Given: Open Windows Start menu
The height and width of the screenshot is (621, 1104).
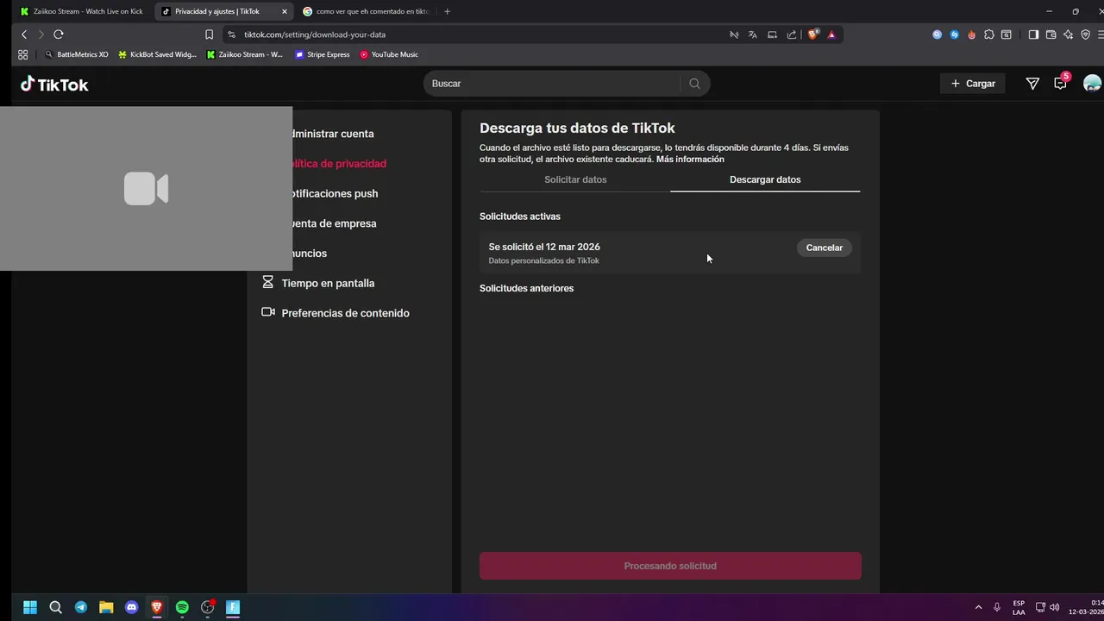Looking at the screenshot, I should tap(30, 607).
